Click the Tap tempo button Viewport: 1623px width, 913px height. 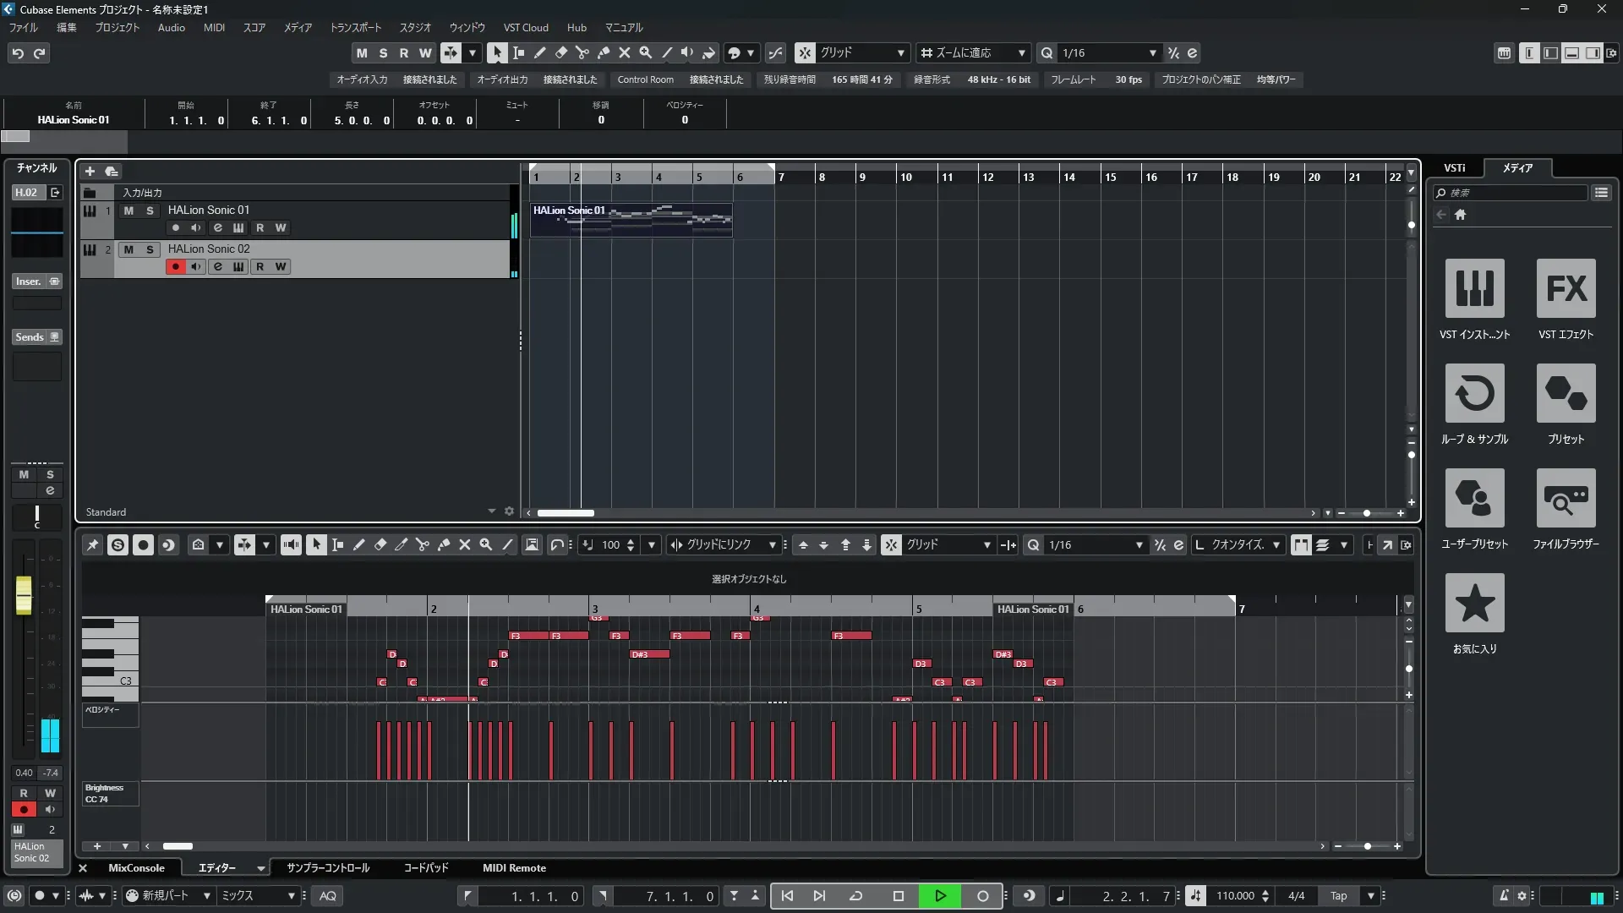1338,896
